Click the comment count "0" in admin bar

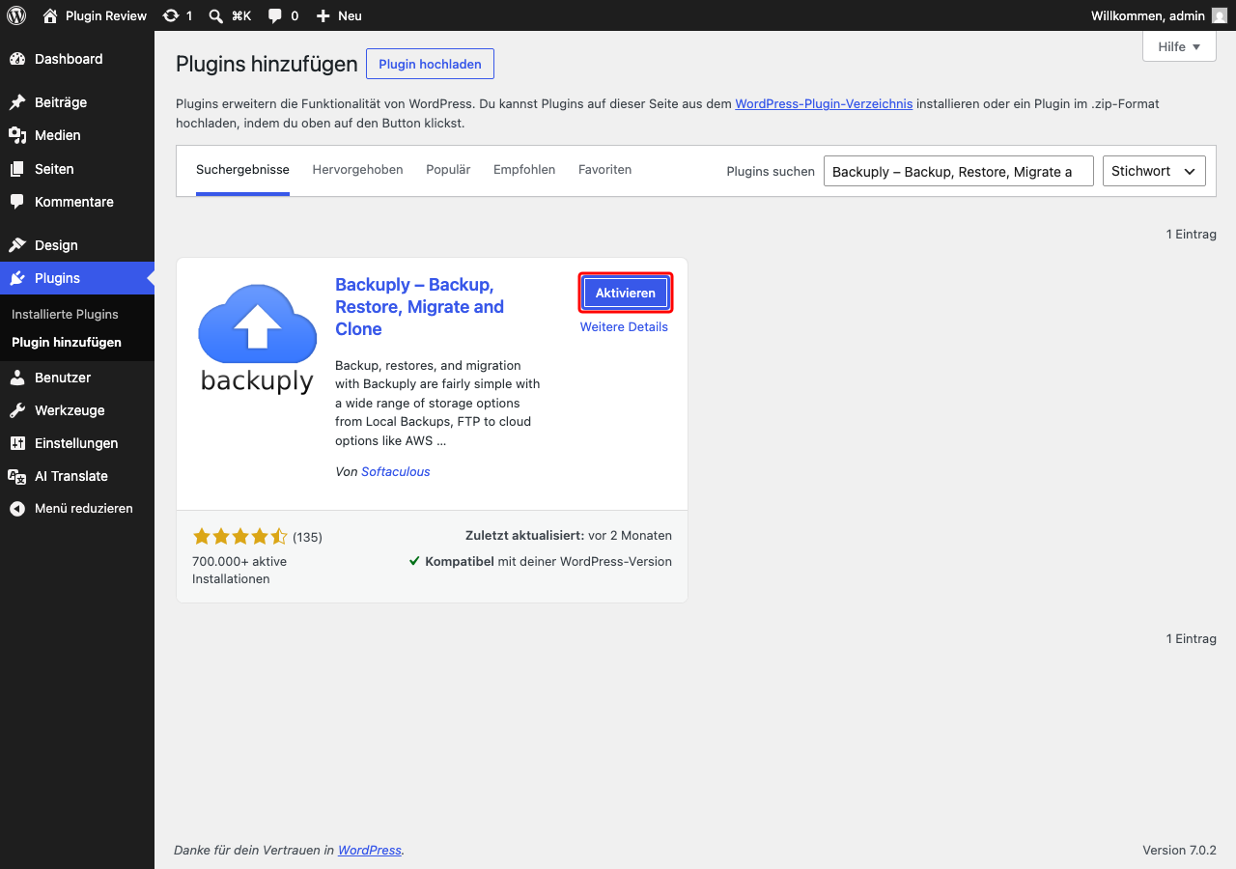[295, 15]
